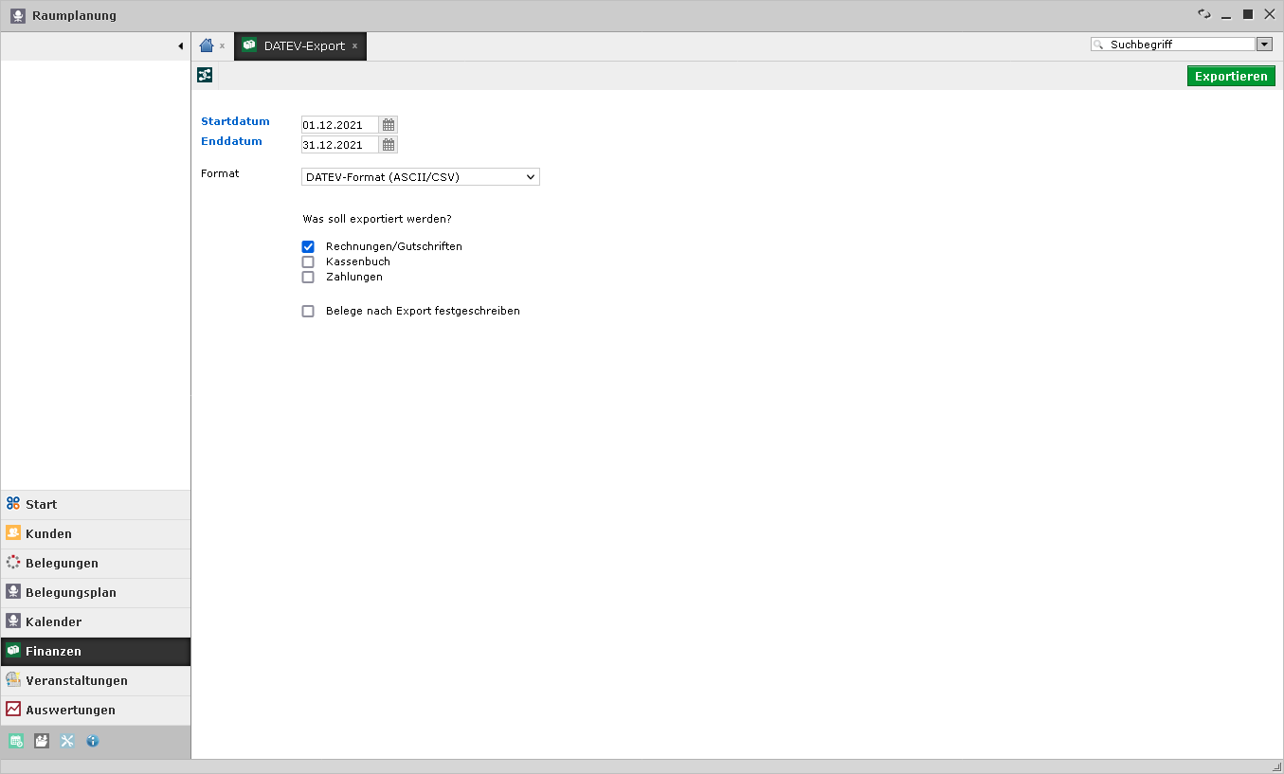Open the Belegungen section
Image resolution: width=1284 pixels, height=774 pixels.
point(96,564)
